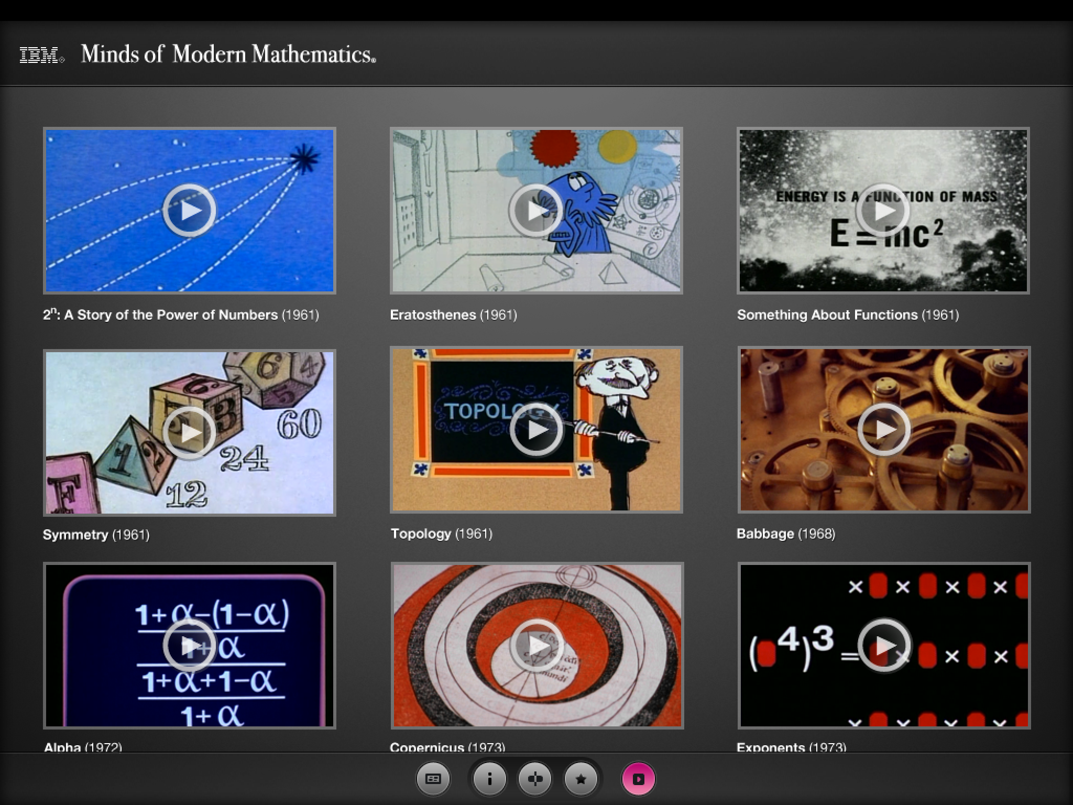The height and width of the screenshot is (805, 1073).
Task: Start the Topology film
Action: [536, 430]
